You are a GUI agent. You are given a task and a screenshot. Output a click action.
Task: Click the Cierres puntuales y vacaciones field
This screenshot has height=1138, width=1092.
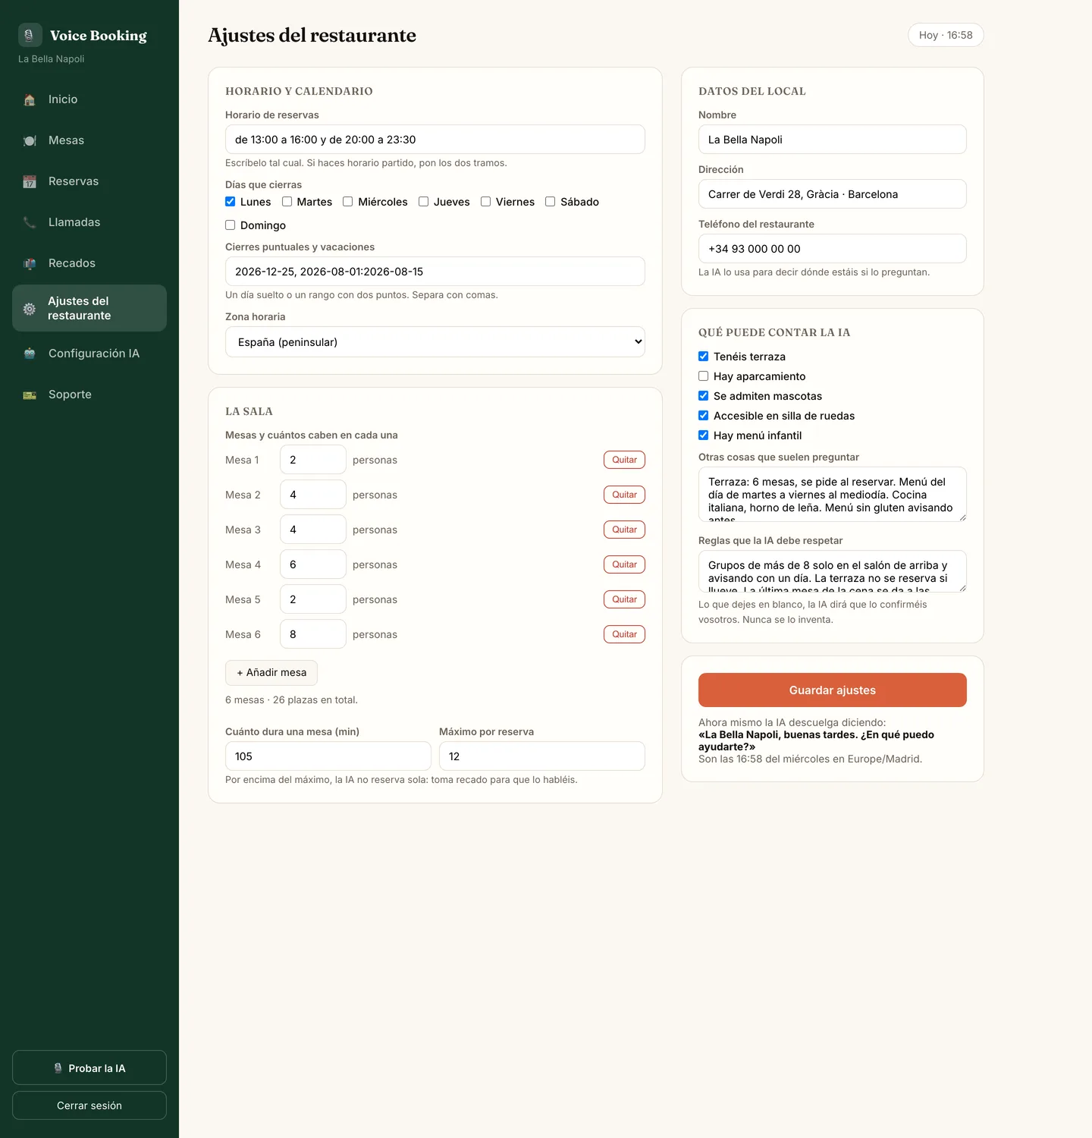[435, 272]
